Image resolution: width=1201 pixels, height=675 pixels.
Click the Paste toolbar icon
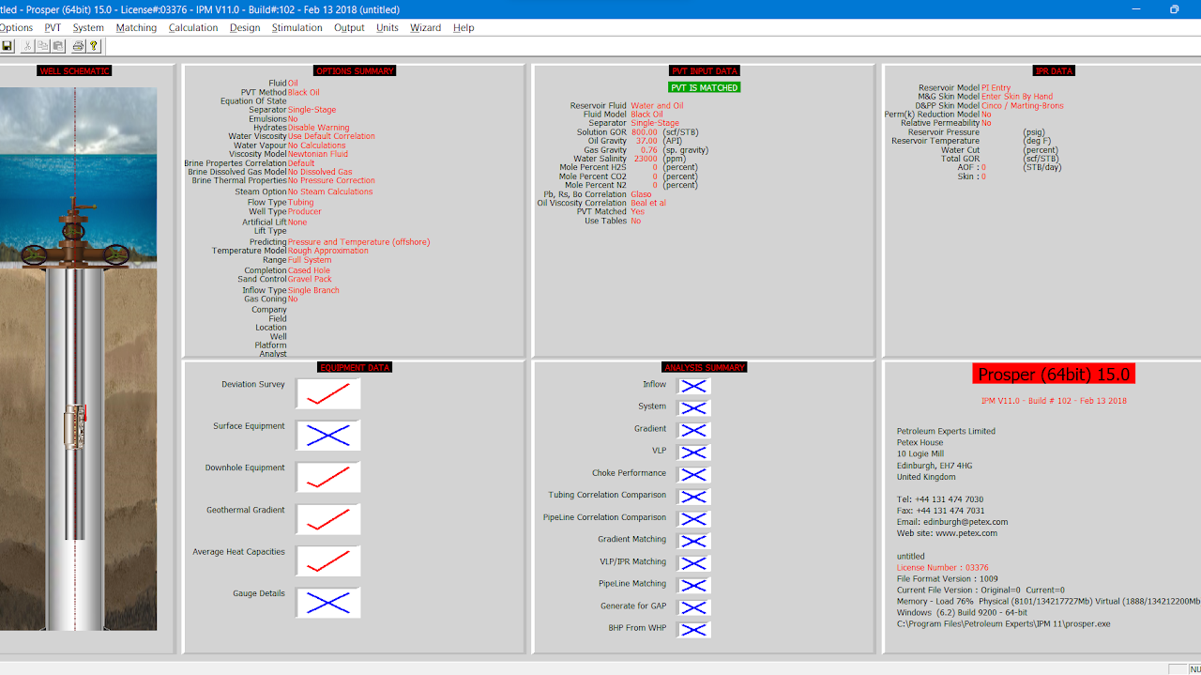[58, 45]
